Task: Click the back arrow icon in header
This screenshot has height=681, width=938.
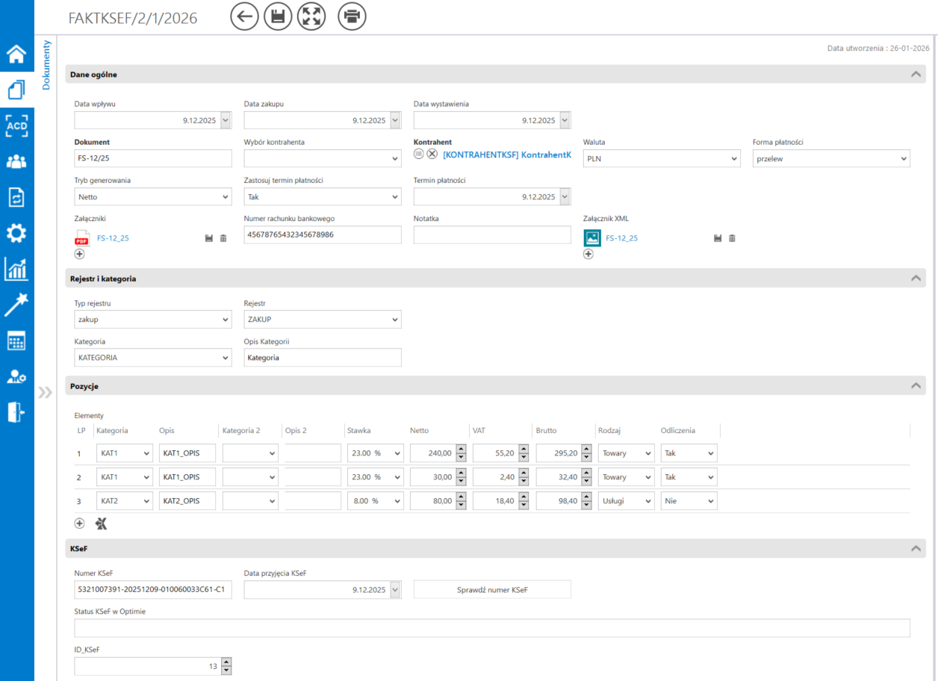Action: (244, 16)
